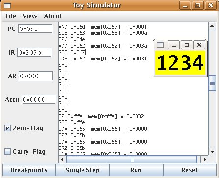Image resolution: width=219 pixels, height=178 pixels.
Task: Click the trace line 'LDA 0x067'
Action: click(x=72, y=59)
